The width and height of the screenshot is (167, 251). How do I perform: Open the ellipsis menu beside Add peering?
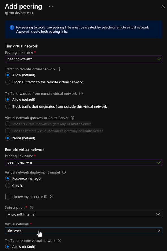[51, 7]
